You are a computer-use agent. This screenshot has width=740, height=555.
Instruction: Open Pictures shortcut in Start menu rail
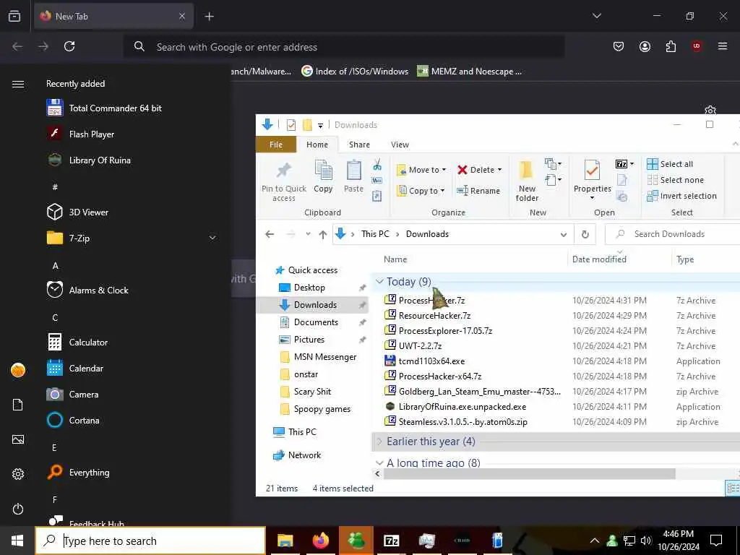pos(18,439)
